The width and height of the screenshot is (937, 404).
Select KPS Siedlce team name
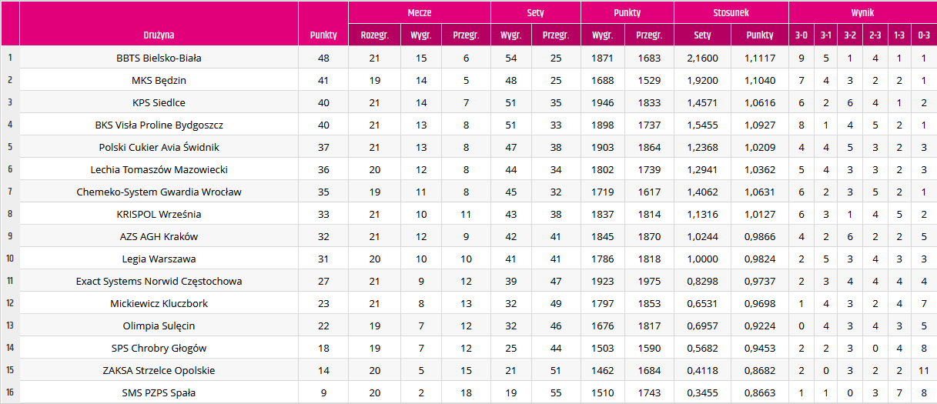click(159, 103)
